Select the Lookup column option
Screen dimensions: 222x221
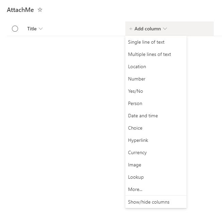coord(136,177)
